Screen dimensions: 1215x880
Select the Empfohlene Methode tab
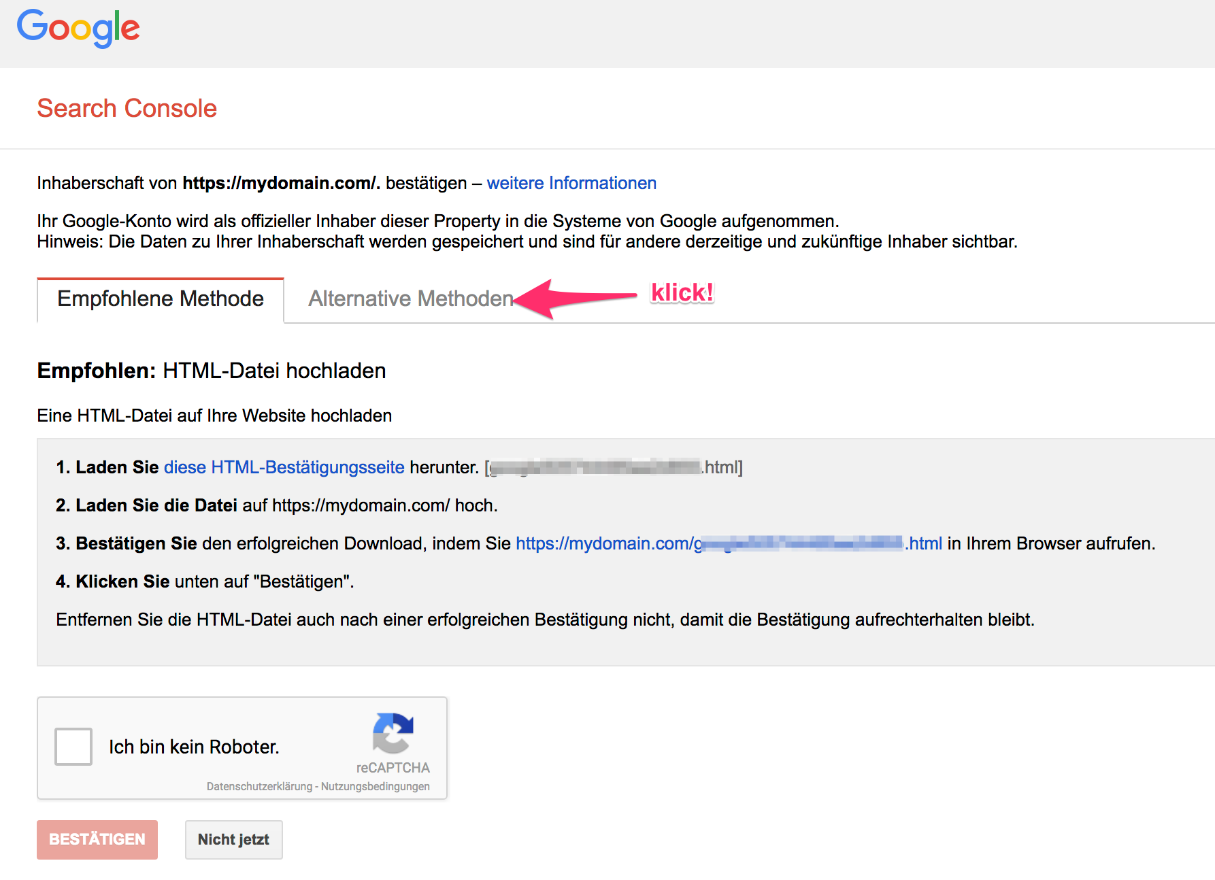point(161,299)
